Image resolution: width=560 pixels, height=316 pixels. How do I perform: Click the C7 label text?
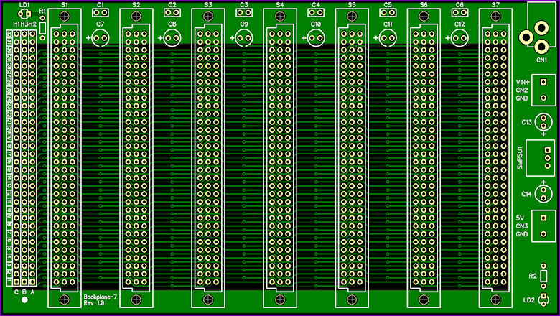click(101, 24)
